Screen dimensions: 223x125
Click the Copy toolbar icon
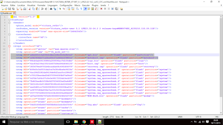(33, 9)
